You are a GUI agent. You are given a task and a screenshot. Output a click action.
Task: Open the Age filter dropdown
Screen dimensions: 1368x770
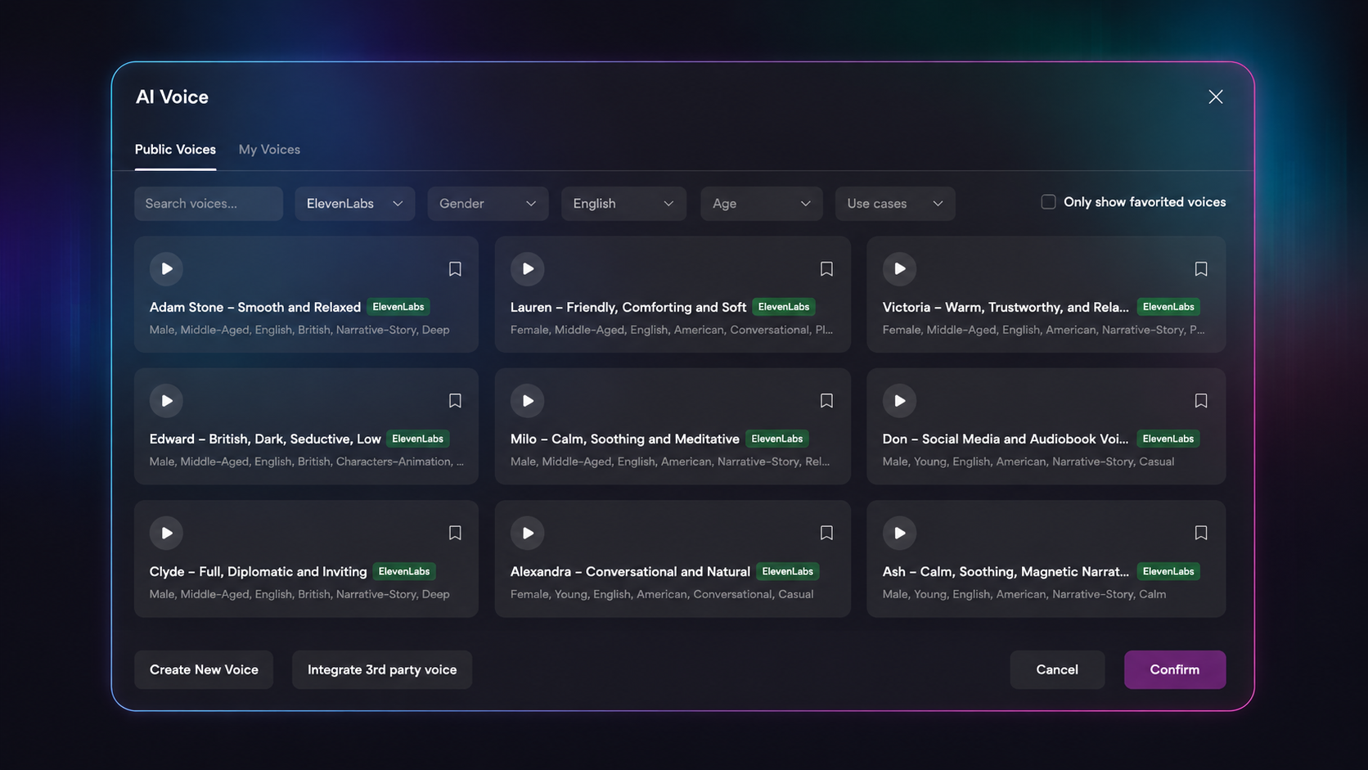762,204
